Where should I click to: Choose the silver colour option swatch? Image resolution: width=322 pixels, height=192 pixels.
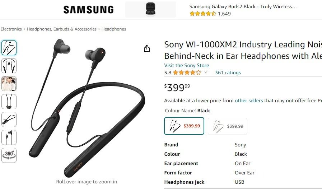[x=228, y=126]
